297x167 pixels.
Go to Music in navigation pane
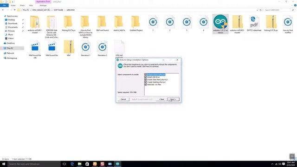tap(10, 35)
